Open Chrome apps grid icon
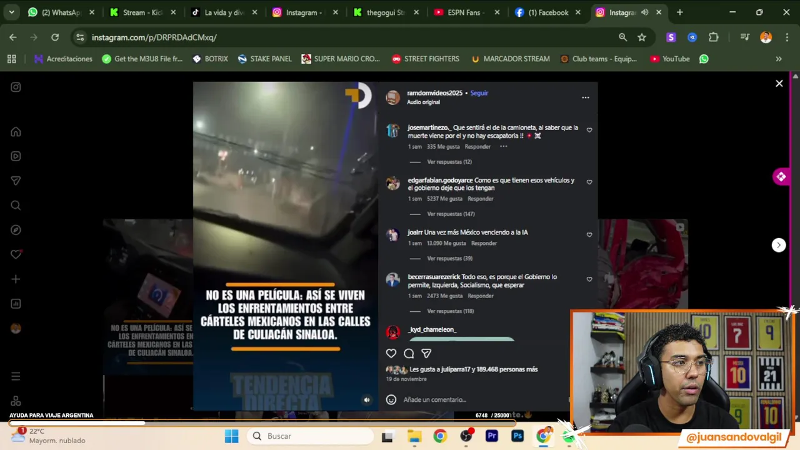Image resolution: width=800 pixels, height=450 pixels. tap(11, 59)
